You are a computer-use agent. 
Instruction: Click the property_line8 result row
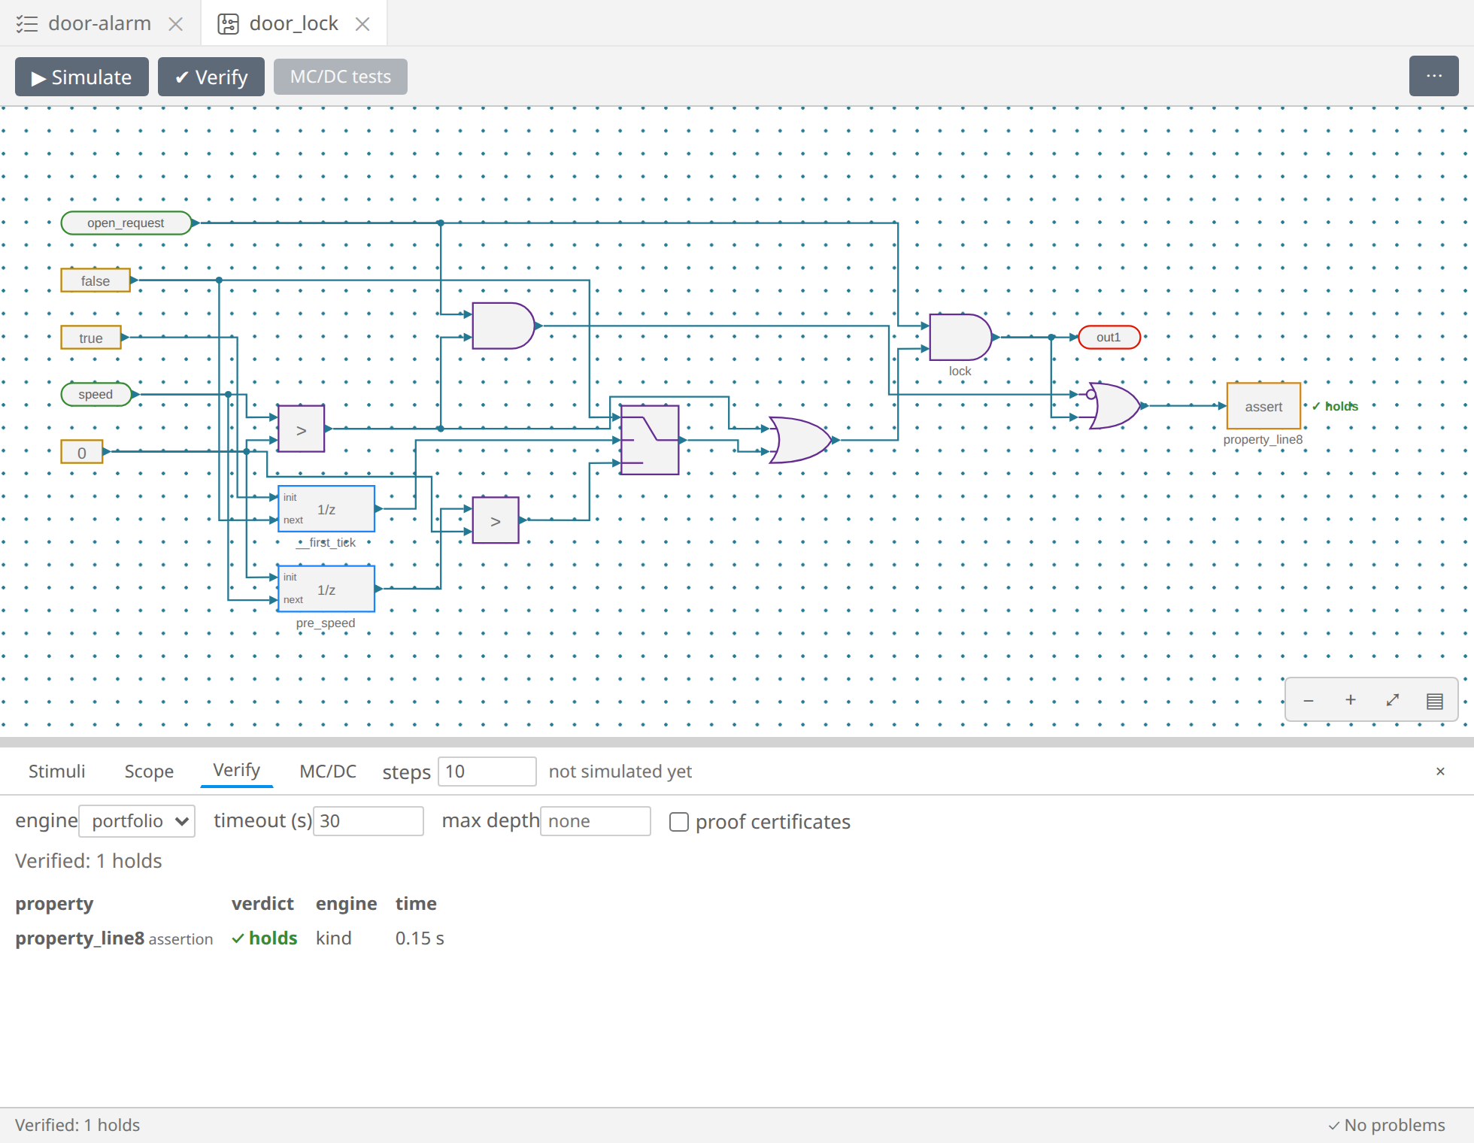pos(230,938)
